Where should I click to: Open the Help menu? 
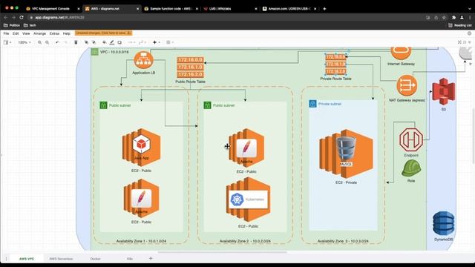(x=67, y=33)
